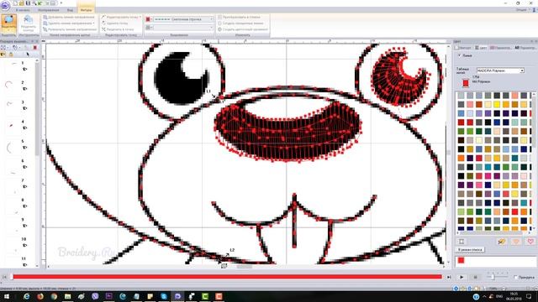Click the middle command in Modify group
Viewport: 538px width, 302px height.
(x=240, y=23)
